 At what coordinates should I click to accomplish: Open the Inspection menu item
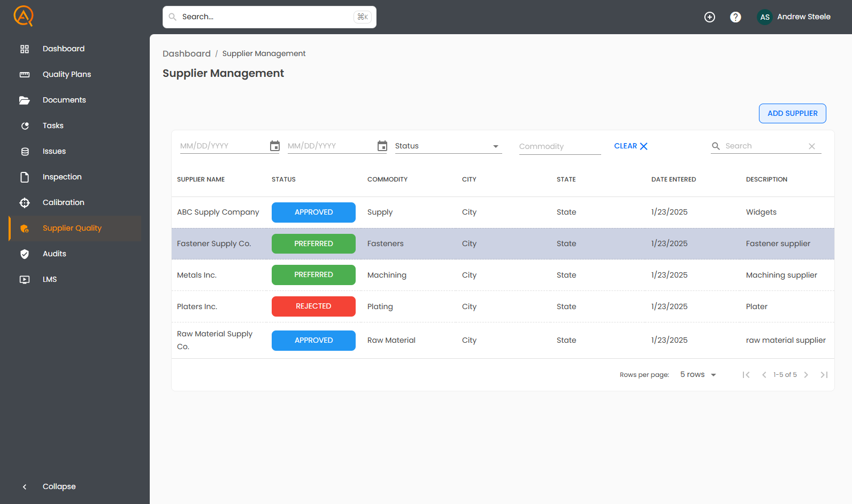[75, 177]
